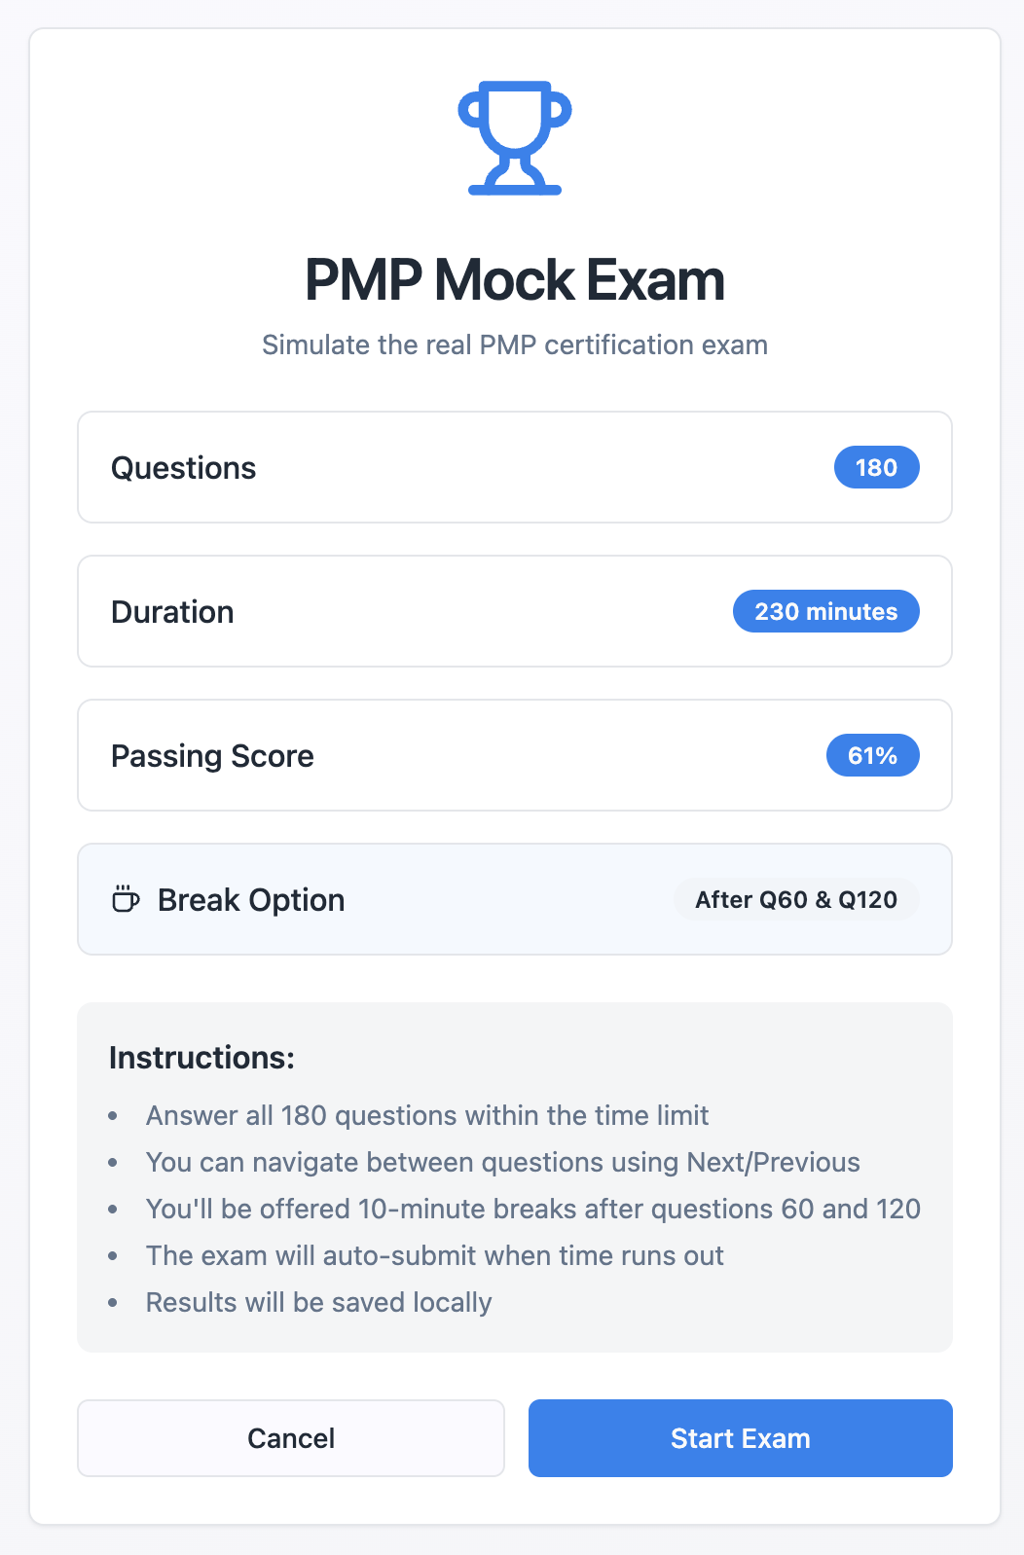Click the 10-minute breaks instruction line

[533, 1209]
